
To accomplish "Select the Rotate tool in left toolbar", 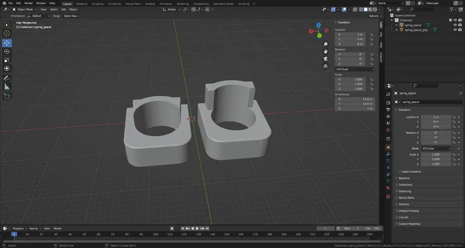I will pos(7,52).
